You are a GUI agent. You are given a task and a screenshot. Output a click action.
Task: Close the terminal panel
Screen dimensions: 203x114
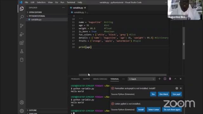[180, 79]
